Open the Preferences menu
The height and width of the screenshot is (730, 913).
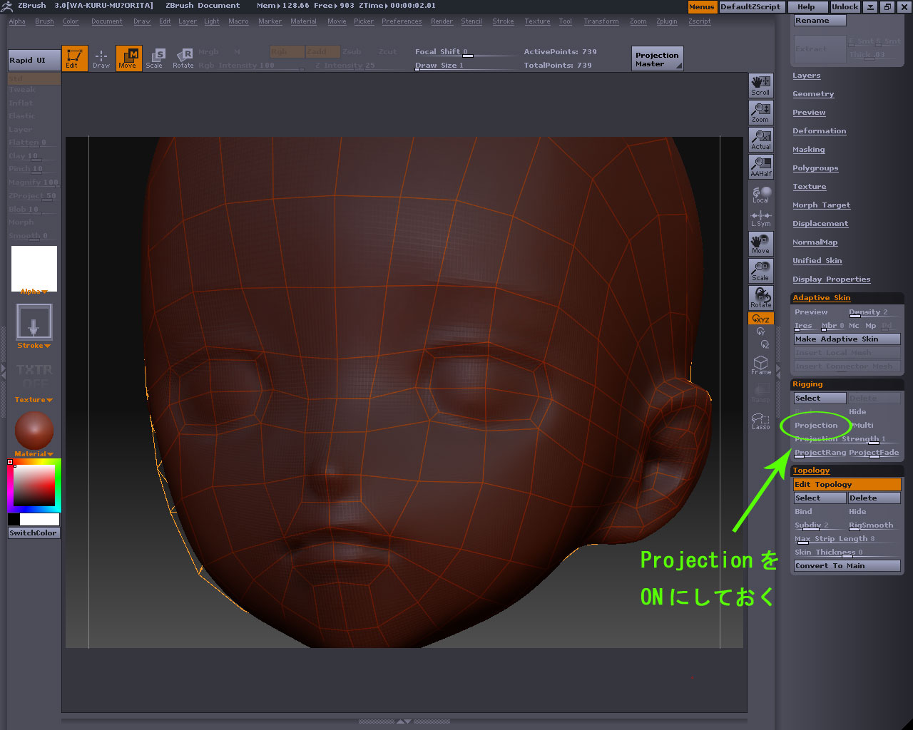coord(402,21)
